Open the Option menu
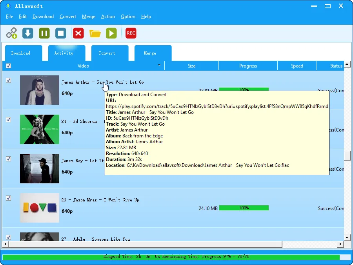353x265 pixels. coord(128,16)
